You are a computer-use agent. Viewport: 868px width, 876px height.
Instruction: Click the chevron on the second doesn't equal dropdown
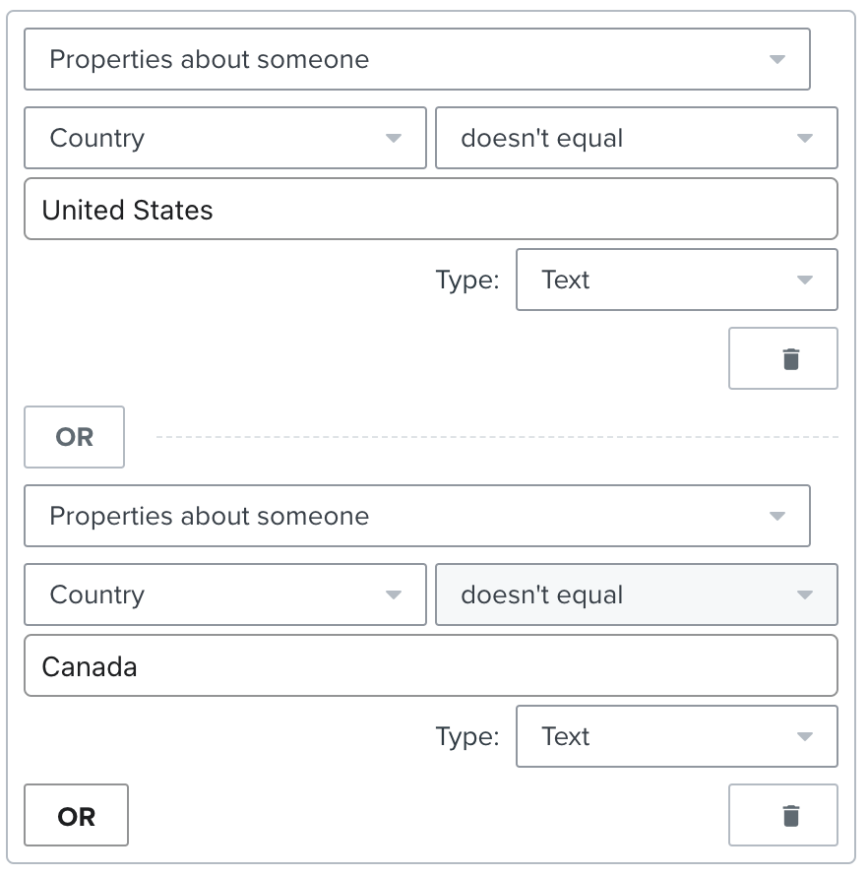[805, 594]
